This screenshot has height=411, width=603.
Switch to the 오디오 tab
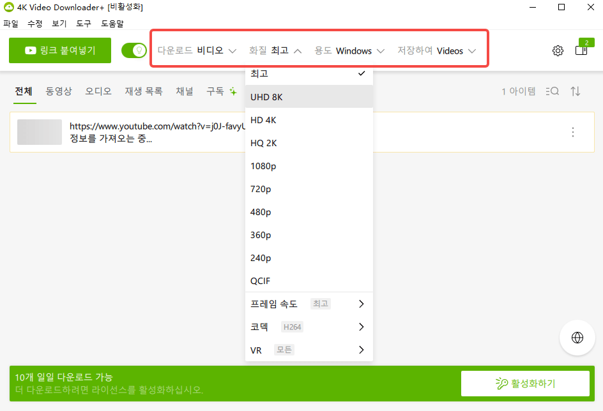(x=97, y=91)
